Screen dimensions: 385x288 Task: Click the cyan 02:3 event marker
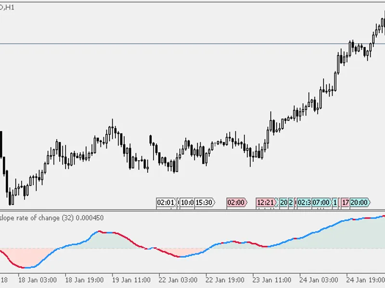304,203
